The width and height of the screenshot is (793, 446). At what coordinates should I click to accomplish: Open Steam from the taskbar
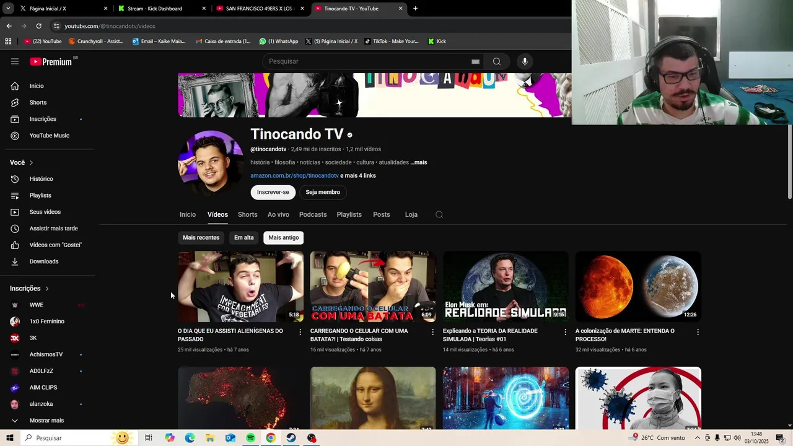pos(291,438)
